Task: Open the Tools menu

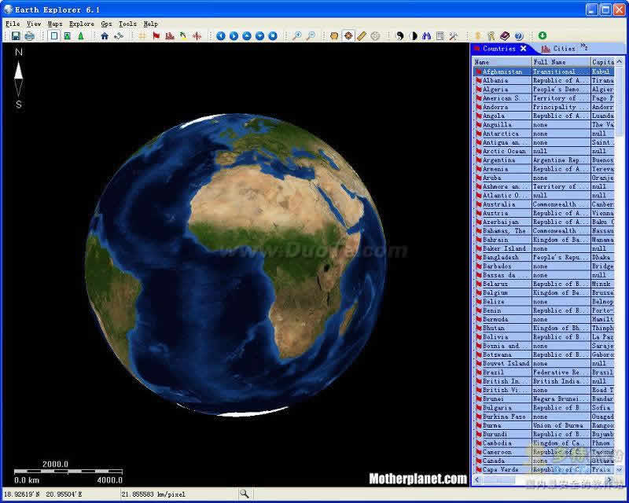Action: 127,24
